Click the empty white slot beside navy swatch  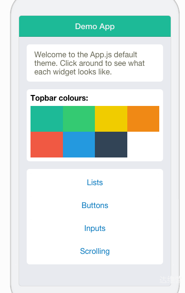tap(143, 145)
